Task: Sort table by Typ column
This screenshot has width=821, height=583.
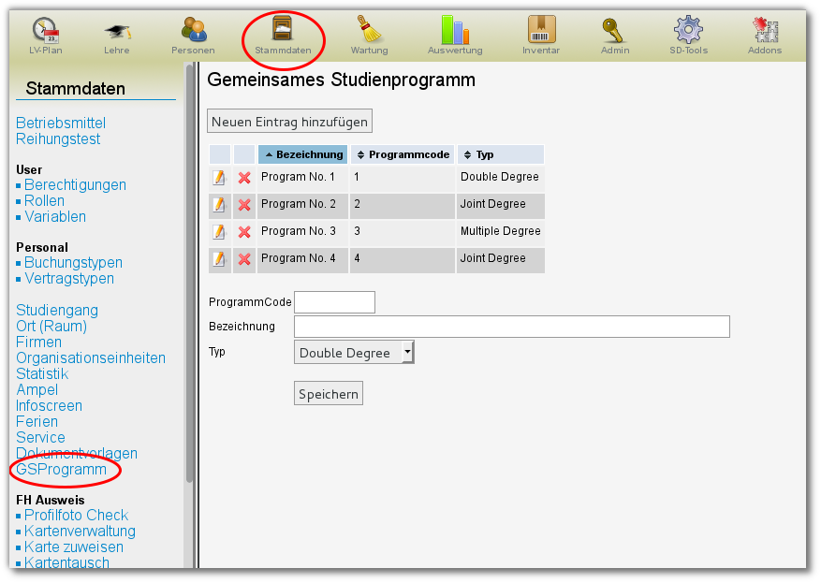Action: 500,154
